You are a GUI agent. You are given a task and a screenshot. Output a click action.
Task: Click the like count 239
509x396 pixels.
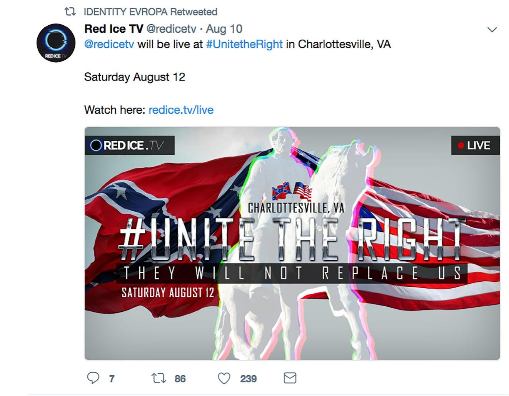pyautogui.click(x=249, y=379)
